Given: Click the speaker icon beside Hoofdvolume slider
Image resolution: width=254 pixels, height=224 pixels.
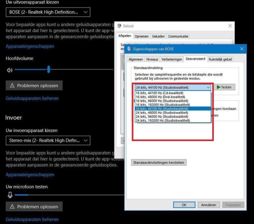Looking at the screenshot, I should 10,70.
